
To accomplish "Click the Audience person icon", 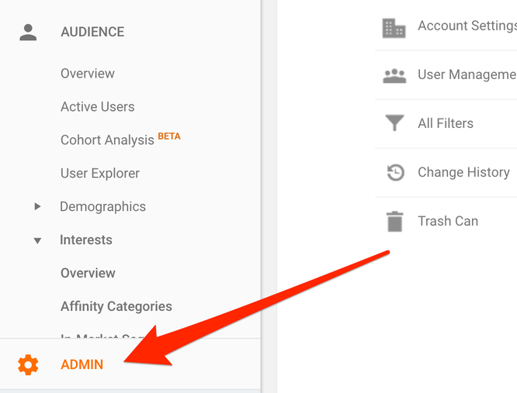I will pyautogui.click(x=29, y=33).
